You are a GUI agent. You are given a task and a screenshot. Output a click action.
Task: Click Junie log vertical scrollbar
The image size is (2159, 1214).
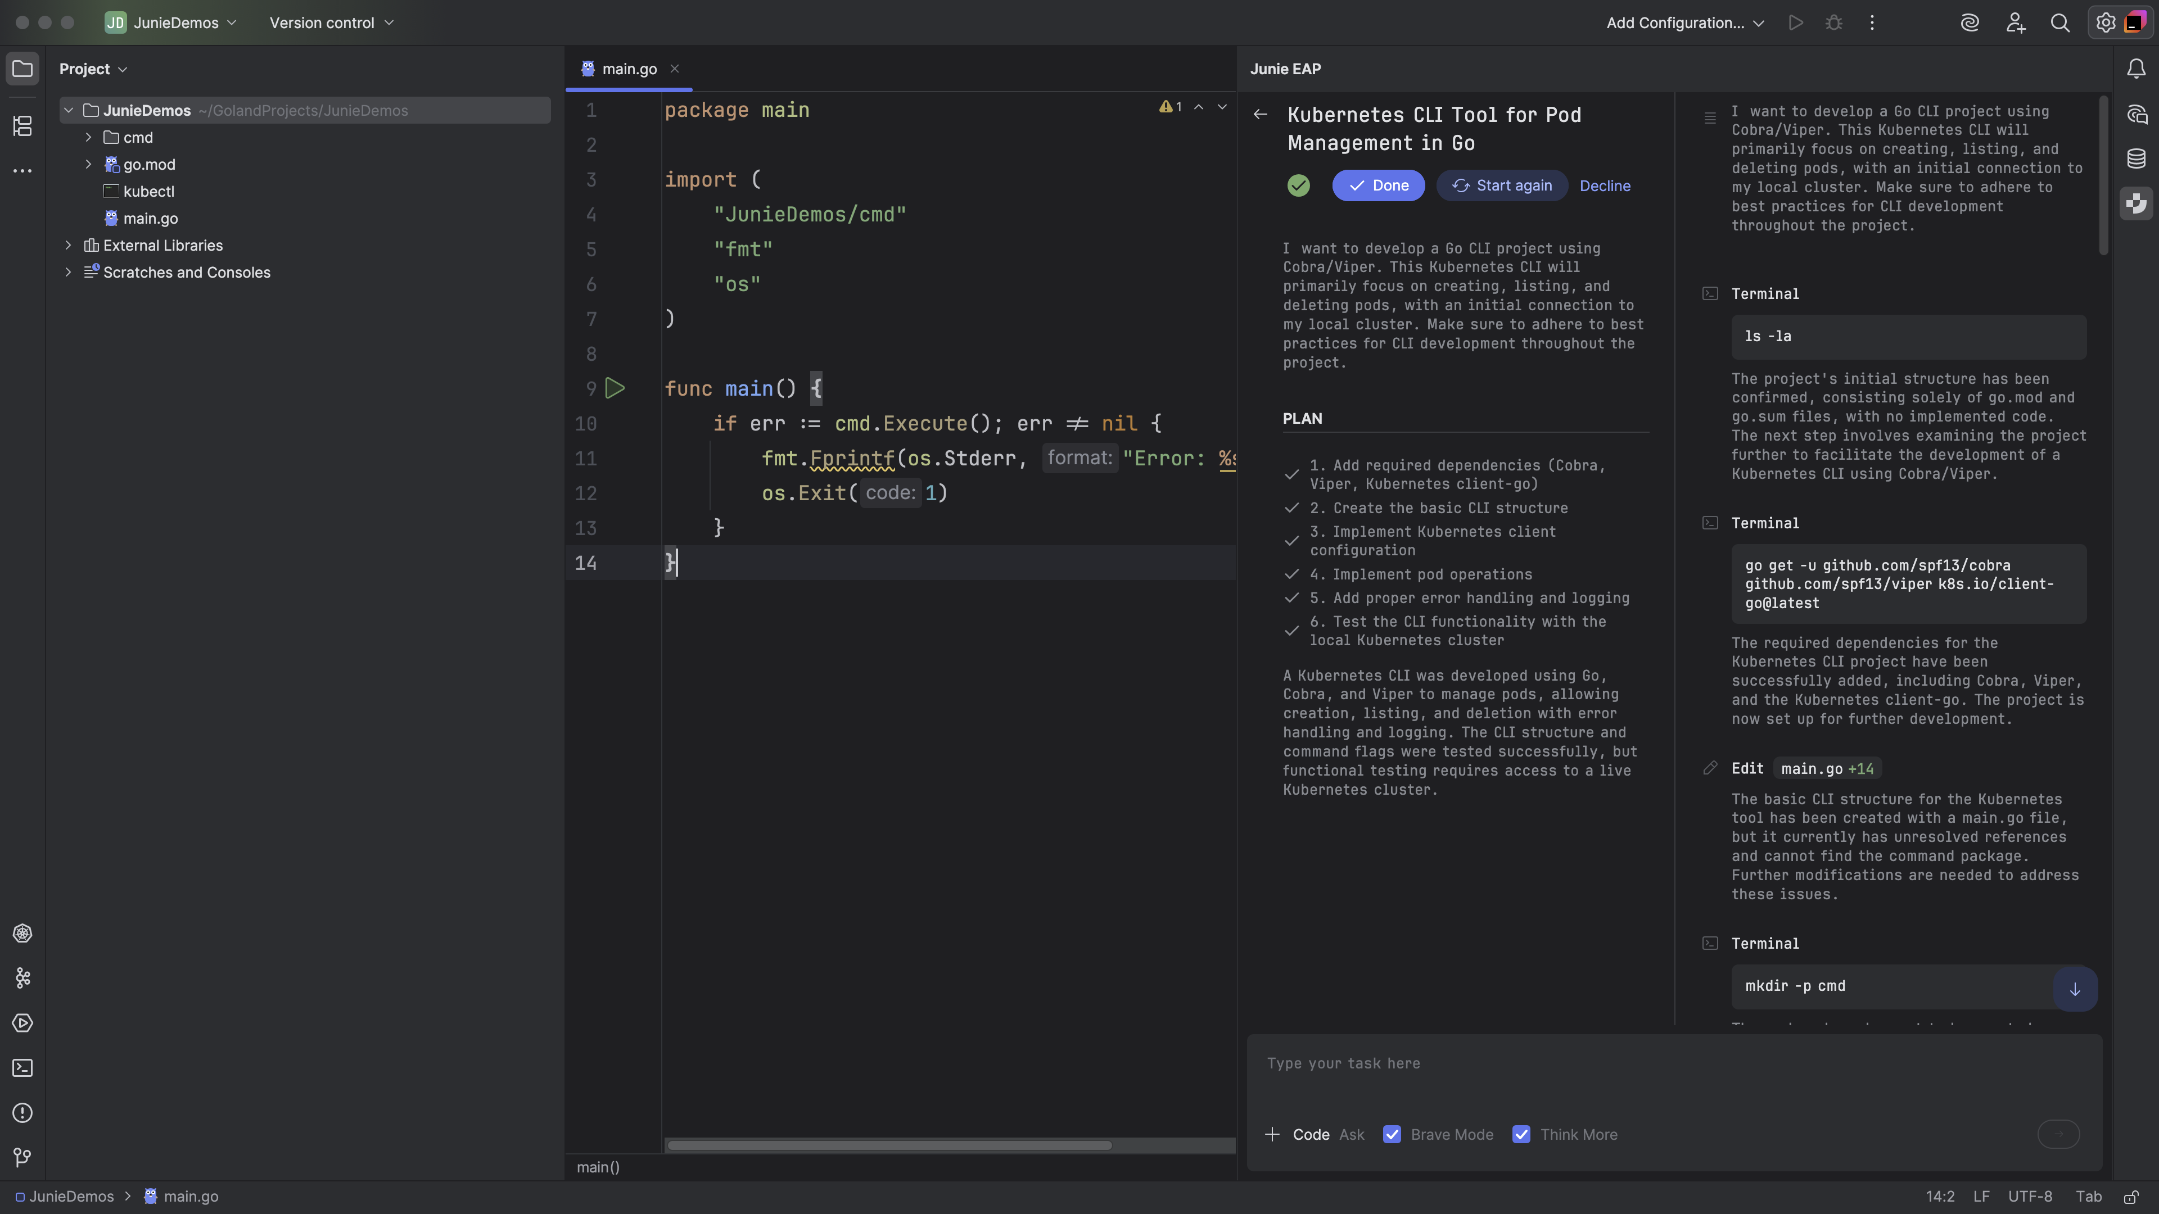coord(2103,176)
